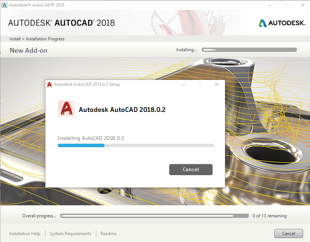Click the red AutoCAD logo in setup dialog

point(67,109)
